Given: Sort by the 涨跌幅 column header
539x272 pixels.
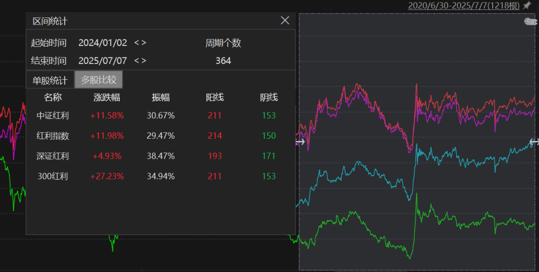Looking at the screenshot, I should tap(107, 98).
